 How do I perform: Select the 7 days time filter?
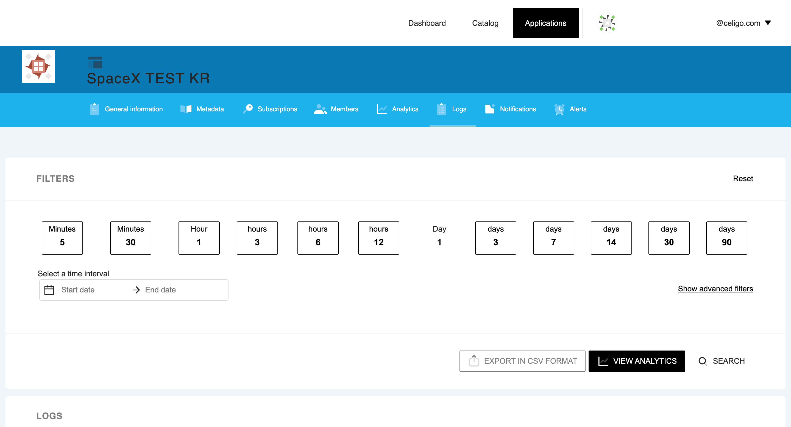[553, 238]
